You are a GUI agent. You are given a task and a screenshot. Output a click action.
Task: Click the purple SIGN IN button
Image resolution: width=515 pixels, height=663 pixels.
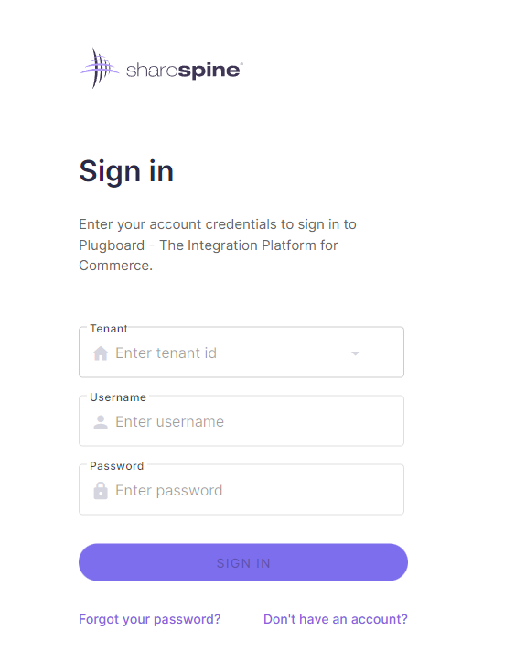243,562
